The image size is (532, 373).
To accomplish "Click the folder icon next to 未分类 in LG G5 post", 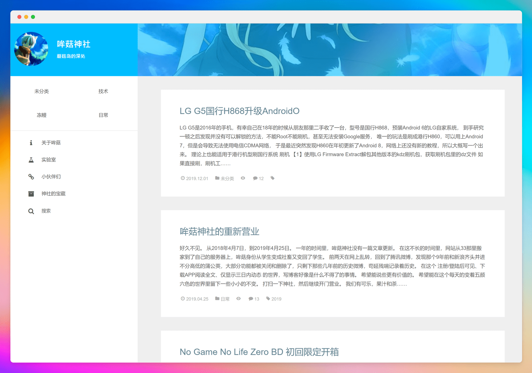I will (x=217, y=178).
